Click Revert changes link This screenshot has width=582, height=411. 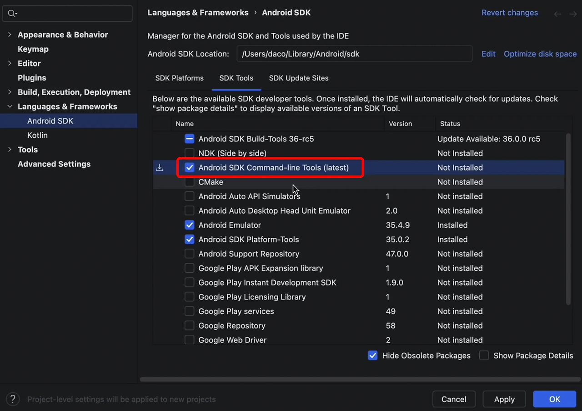click(x=510, y=13)
